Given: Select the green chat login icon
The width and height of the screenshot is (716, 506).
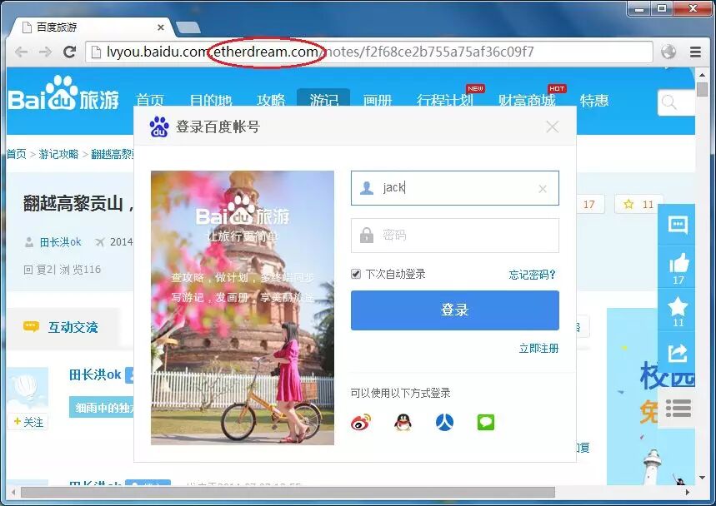Looking at the screenshot, I should 486,422.
